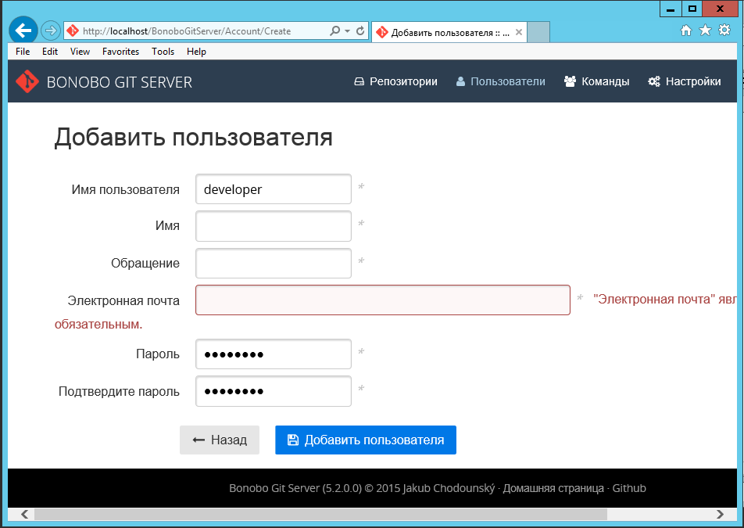Open the Edit menu
Viewport: 744px width, 528px height.
pyautogui.click(x=50, y=52)
